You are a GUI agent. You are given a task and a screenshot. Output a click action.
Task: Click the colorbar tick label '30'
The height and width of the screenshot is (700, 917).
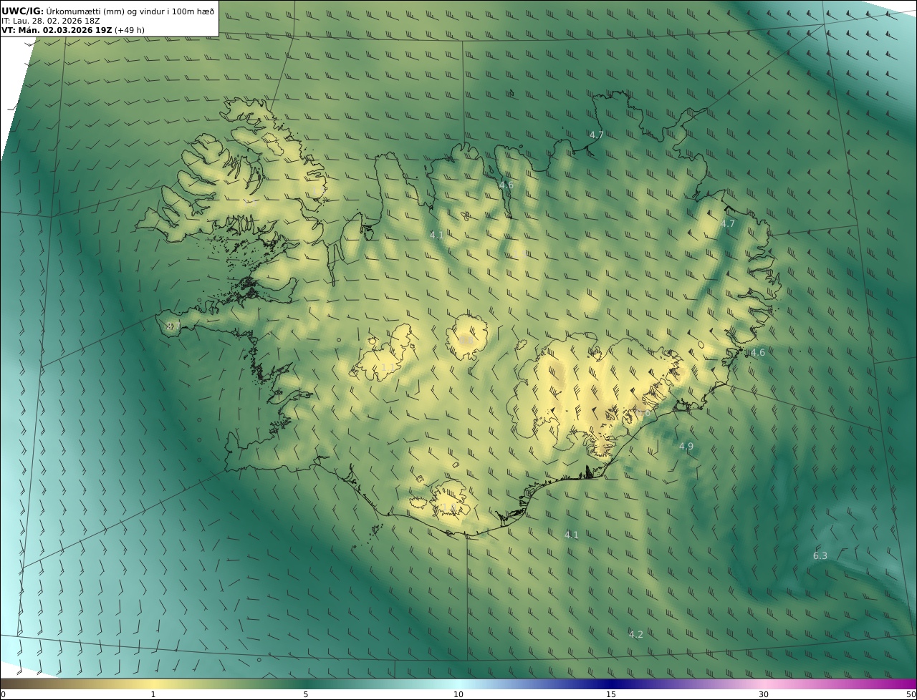pyautogui.click(x=764, y=694)
